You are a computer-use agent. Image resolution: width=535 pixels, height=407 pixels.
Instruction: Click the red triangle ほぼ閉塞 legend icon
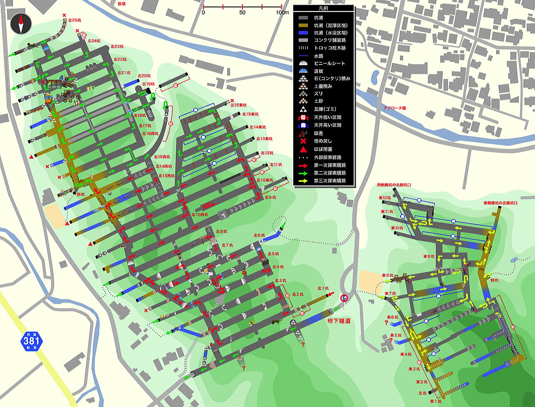click(x=303, y=149)
